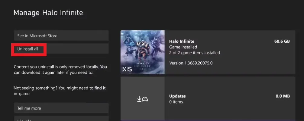304x121 pixels.
Task: Click the 0.0 MB updates size
Action: click(283, 96)
